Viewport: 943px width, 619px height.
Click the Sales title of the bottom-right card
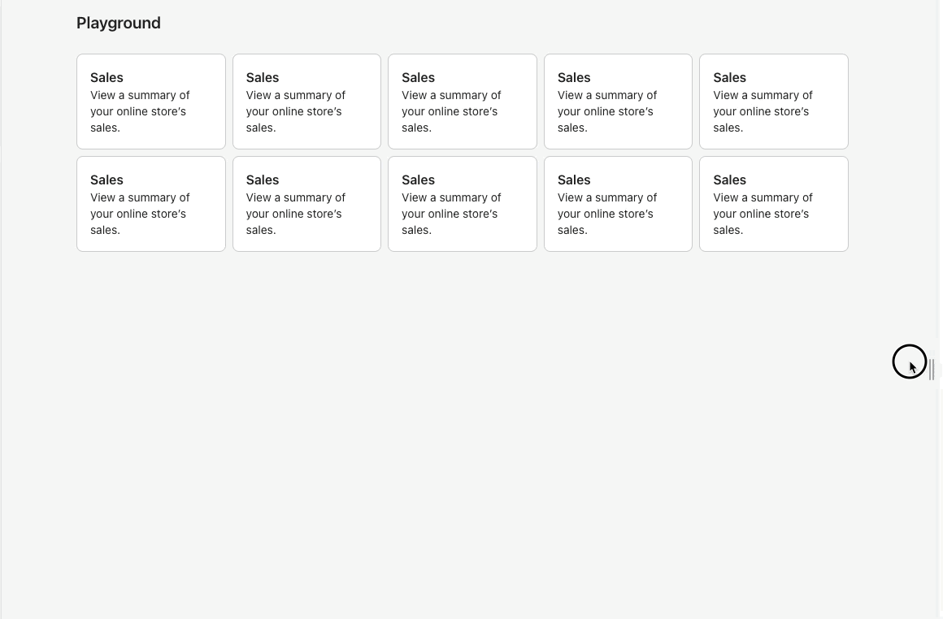tap(729, 180)
